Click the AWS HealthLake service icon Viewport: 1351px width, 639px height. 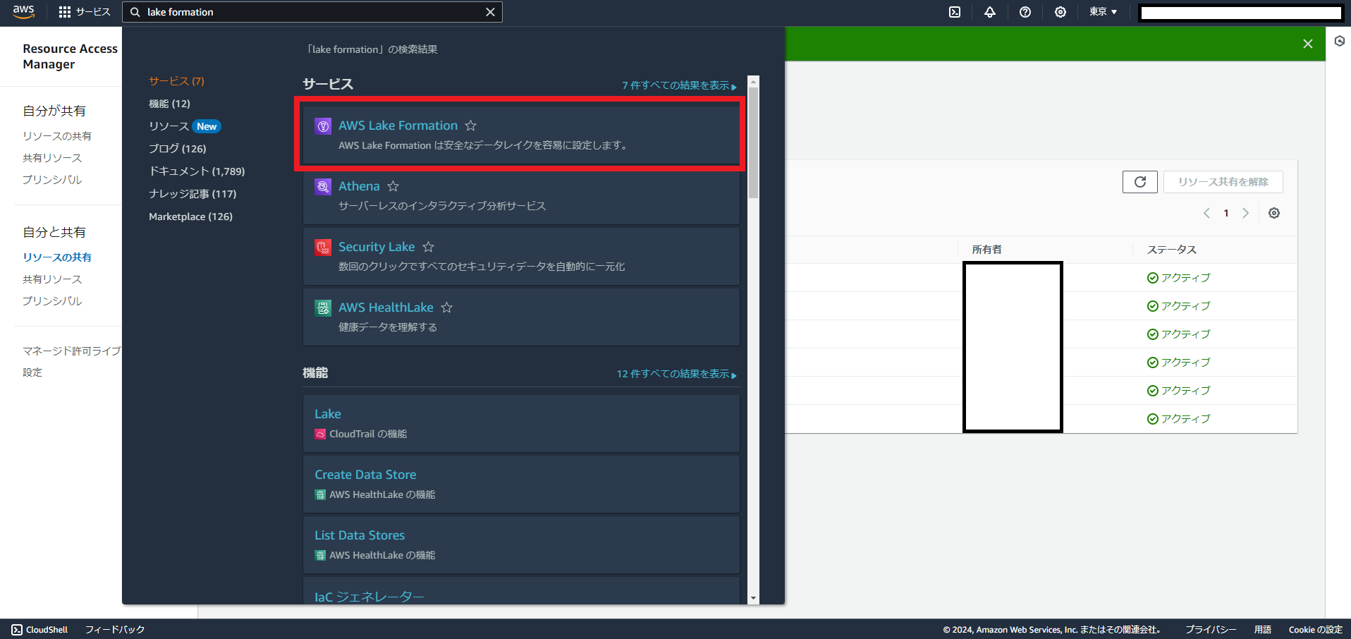pos(323,308)
